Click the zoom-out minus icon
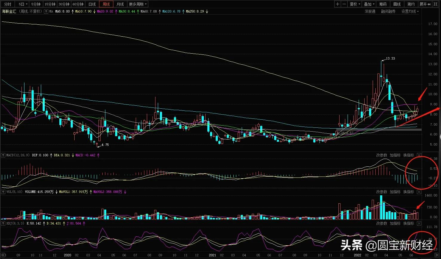 coord(344,4)
